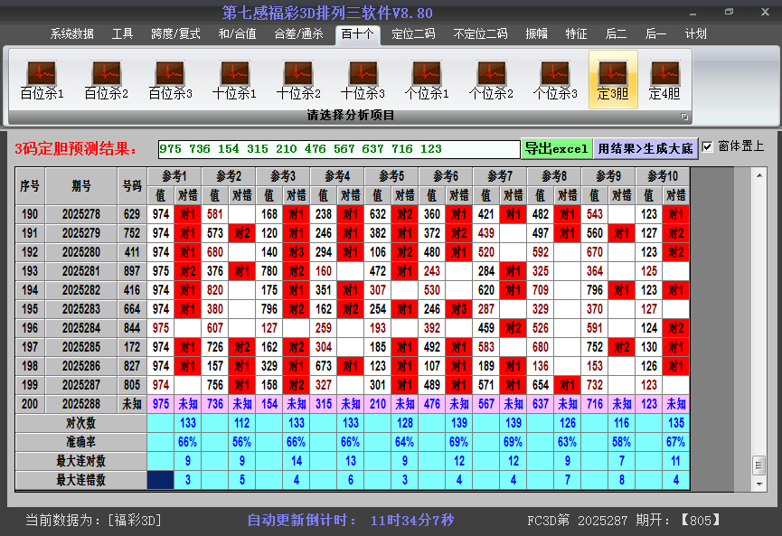The image size is (782, 536).
Task: Activate the 定3胆 prediction icon
Action: [613, 80]
